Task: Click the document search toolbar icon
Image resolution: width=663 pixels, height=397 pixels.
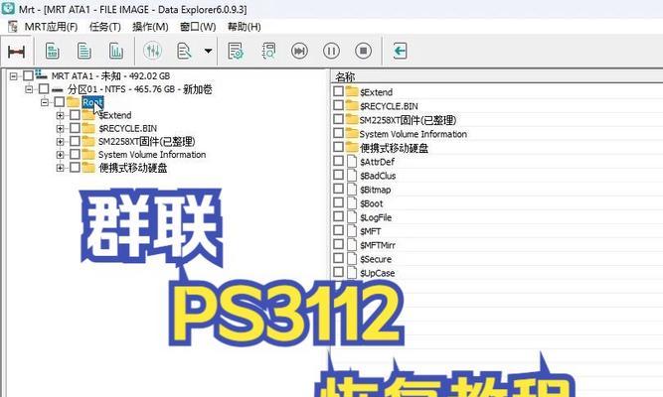Action: click(x=268, y=51)
